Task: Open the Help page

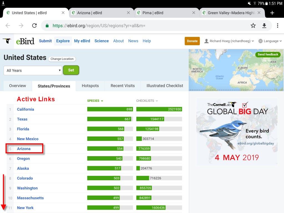Action: 147,41
